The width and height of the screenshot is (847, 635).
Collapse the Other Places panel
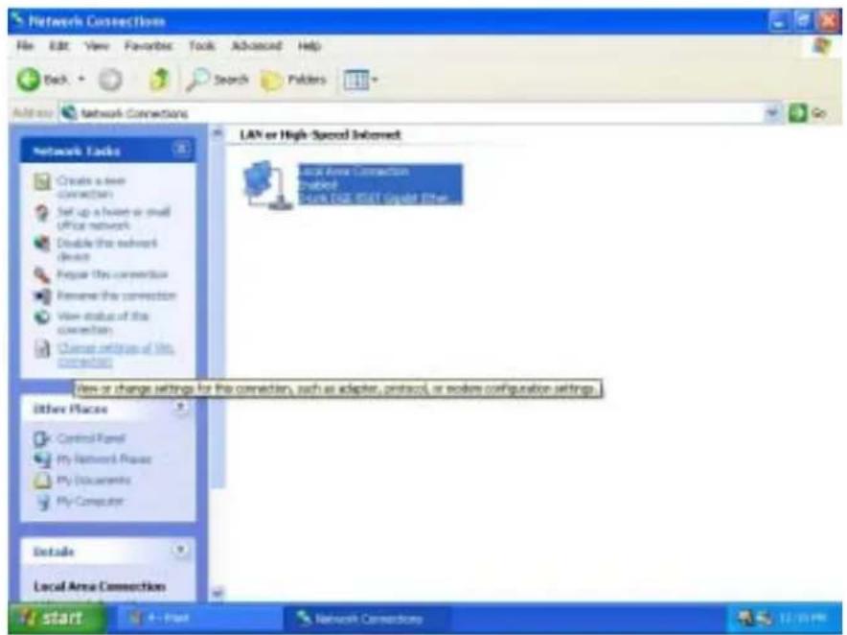tap(181, 407)
